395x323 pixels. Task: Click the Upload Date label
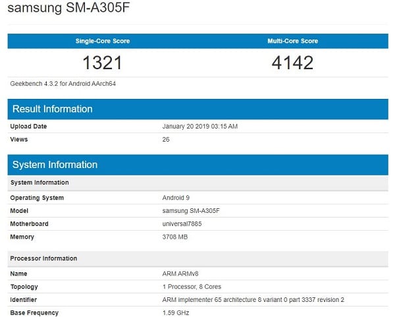coord(28,127)
